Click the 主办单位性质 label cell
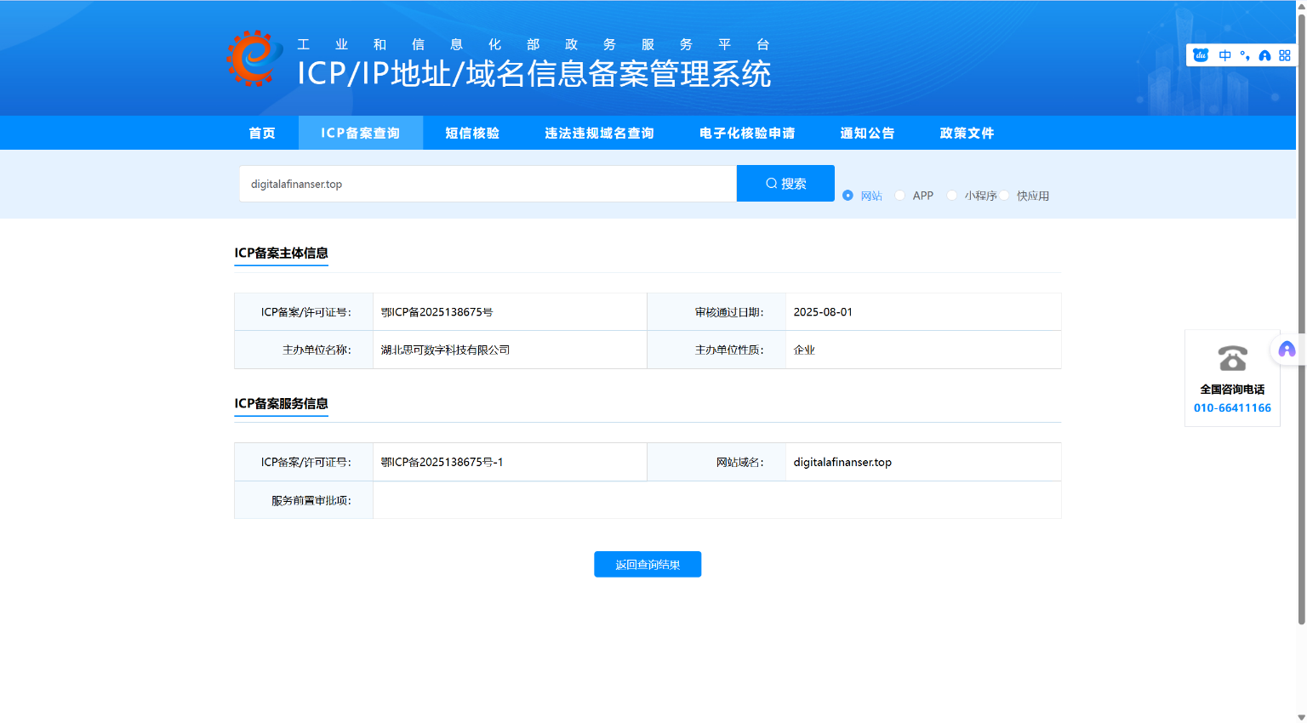The image size is (1307, 723). click(x=716, y=350)
